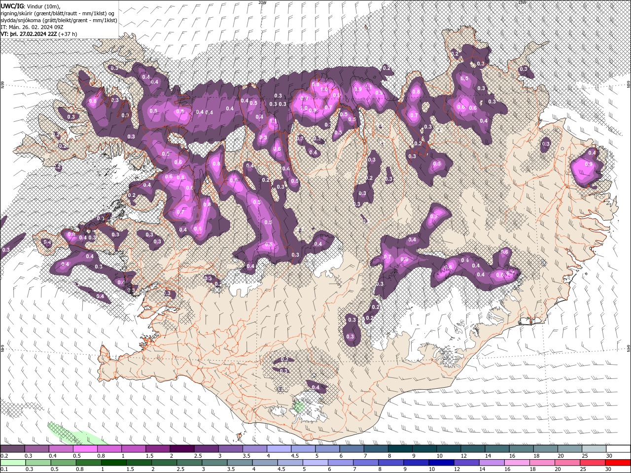Click the 'UWC/IG' title text
This screenshot has height=473, width=631.
pyautogui.click(x=12, y=5)
